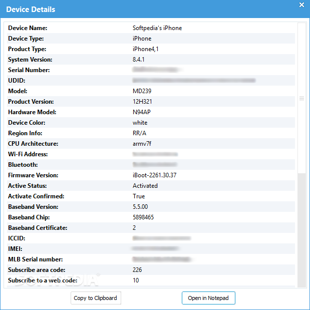Viewport: 310px width, 310px height.
Task: Click the 'Region Info:' label
Action: [25, 133]
